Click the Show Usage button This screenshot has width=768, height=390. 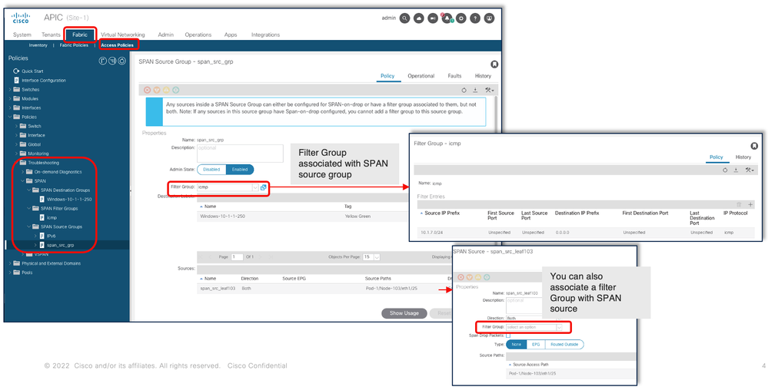(x=404, y=313)
